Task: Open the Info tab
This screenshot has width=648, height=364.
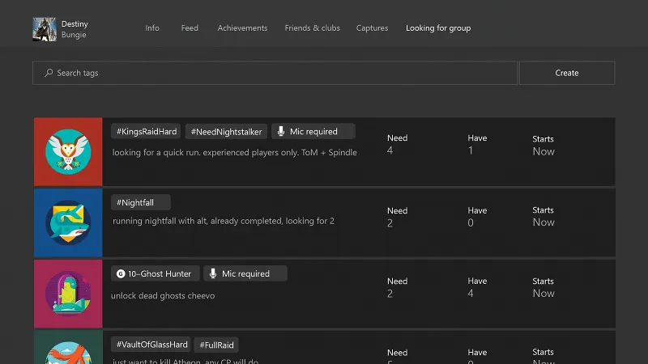Action: tap(152, 28)
